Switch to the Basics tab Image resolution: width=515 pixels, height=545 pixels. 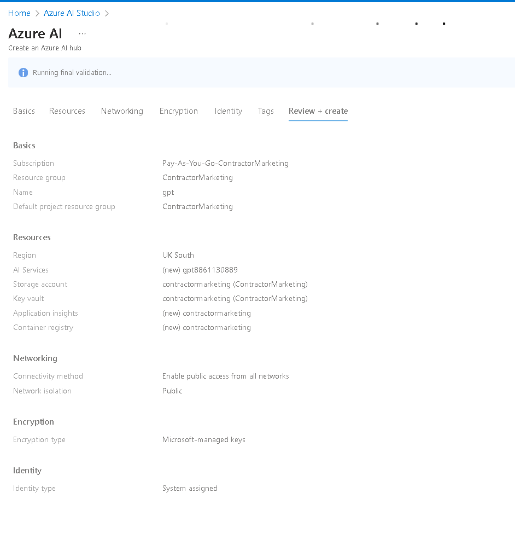point(24,111)
